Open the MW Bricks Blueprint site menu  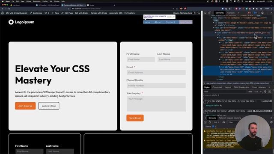click(x=17, y=13)
